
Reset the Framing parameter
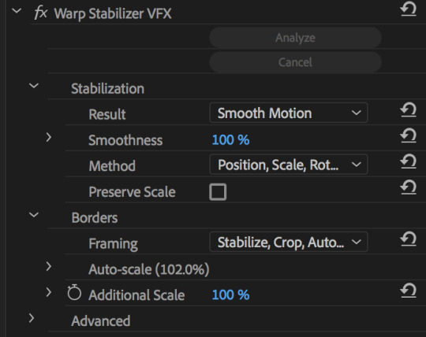409,239
